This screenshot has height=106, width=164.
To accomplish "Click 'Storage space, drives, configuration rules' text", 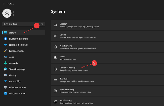I will pyautogui.click(x=77, y=81).
